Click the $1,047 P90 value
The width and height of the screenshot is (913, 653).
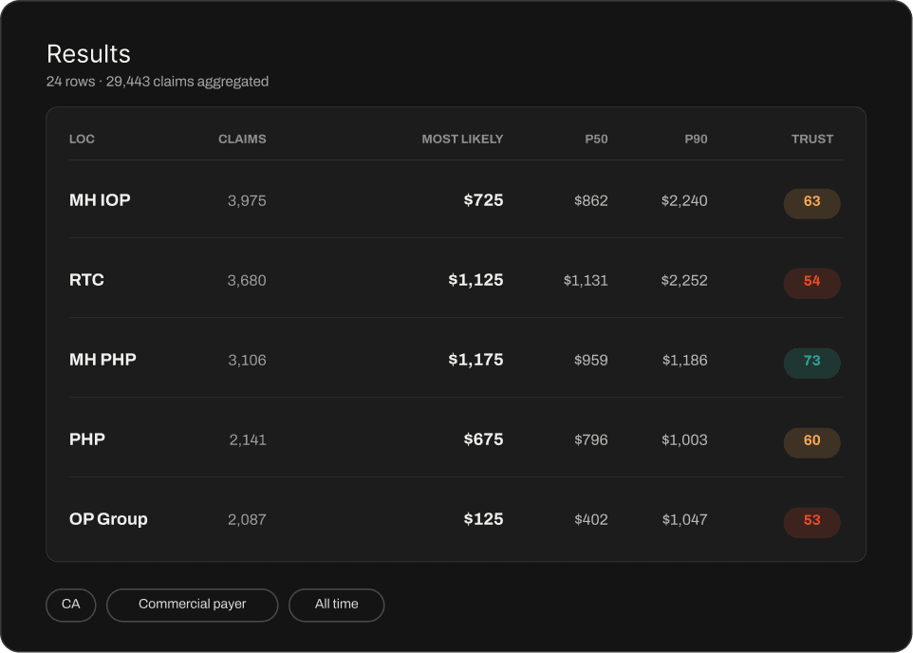[685, 519]
